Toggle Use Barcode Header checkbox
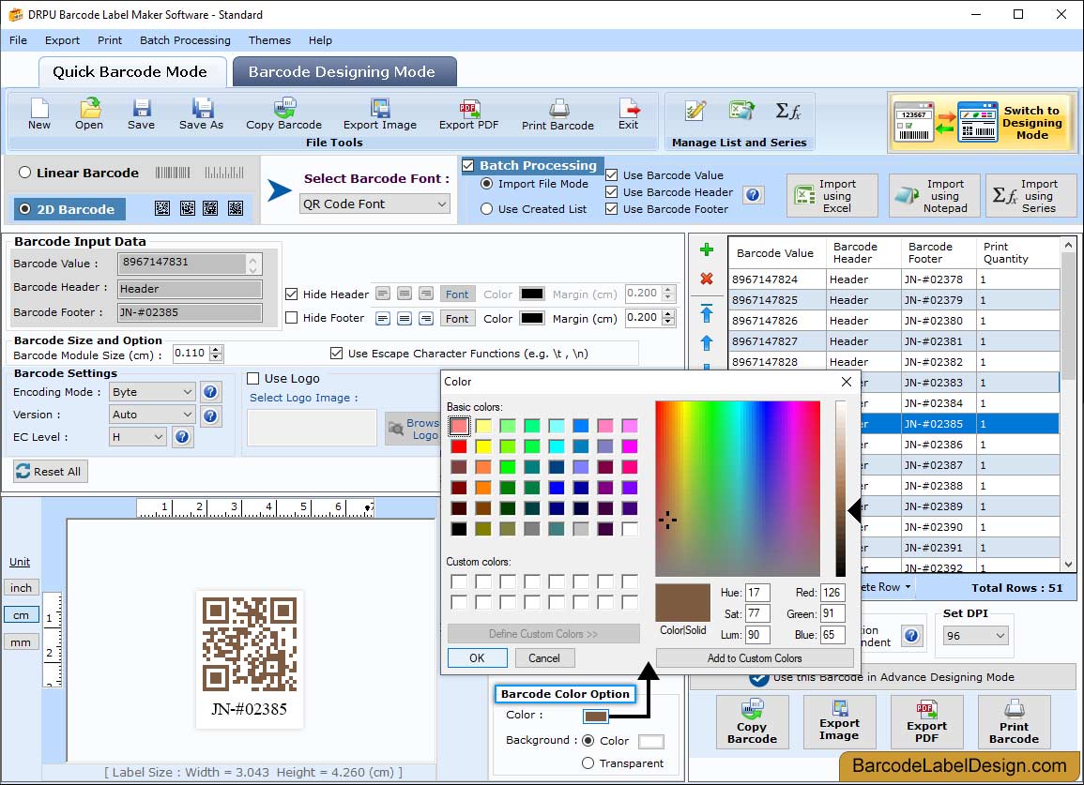This screenshot has height=785, width=1084. click(611, 192)
